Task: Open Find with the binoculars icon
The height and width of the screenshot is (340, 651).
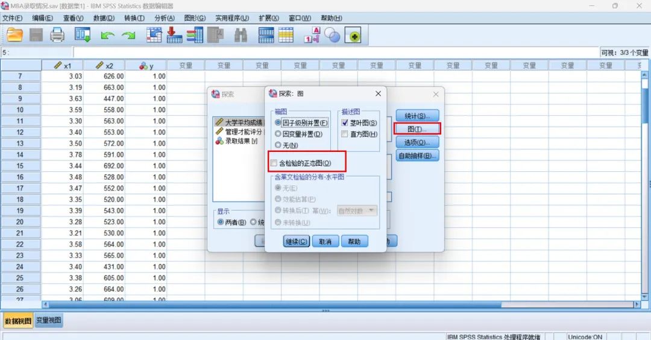Action: (x=241, y=35)
